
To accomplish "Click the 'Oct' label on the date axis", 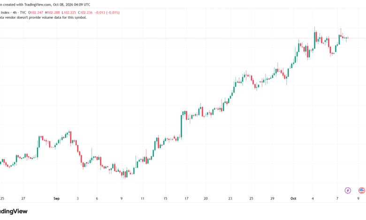I will click(x=293, y=198).
